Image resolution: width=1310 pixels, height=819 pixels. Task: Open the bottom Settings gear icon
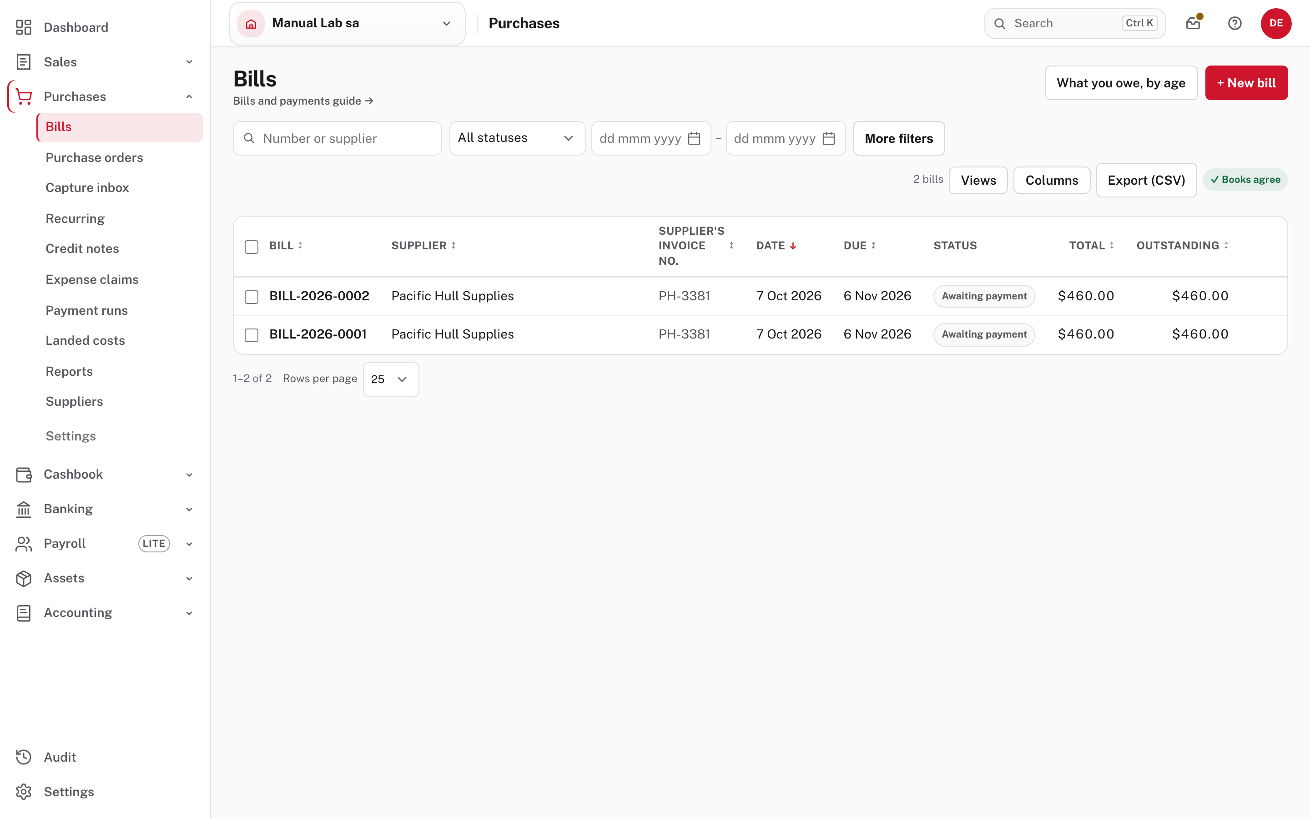(x=23, y=792)
